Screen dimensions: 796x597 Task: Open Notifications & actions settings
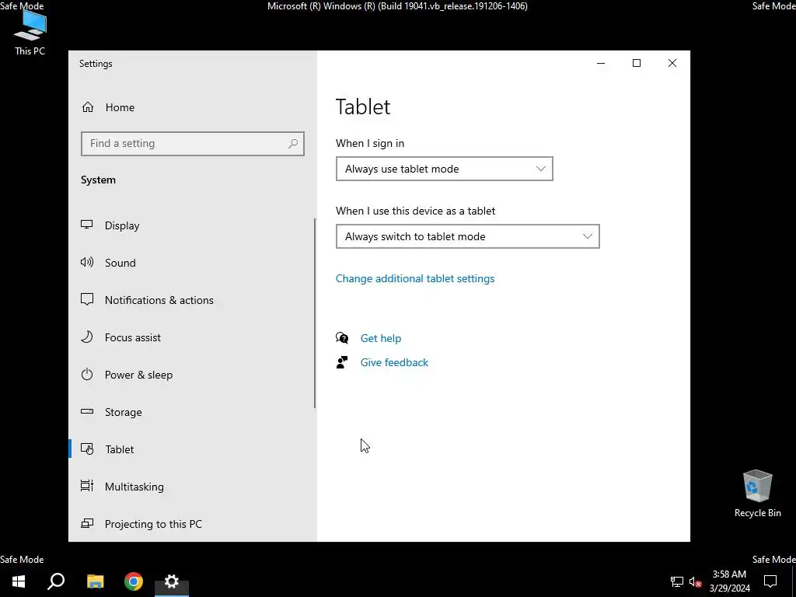pyautogui.click(x=191, y=300)
